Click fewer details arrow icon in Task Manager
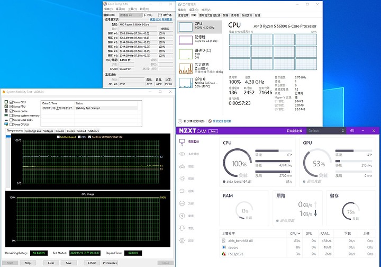The width and height of the screenshot is (381, 267). point(180,121)
